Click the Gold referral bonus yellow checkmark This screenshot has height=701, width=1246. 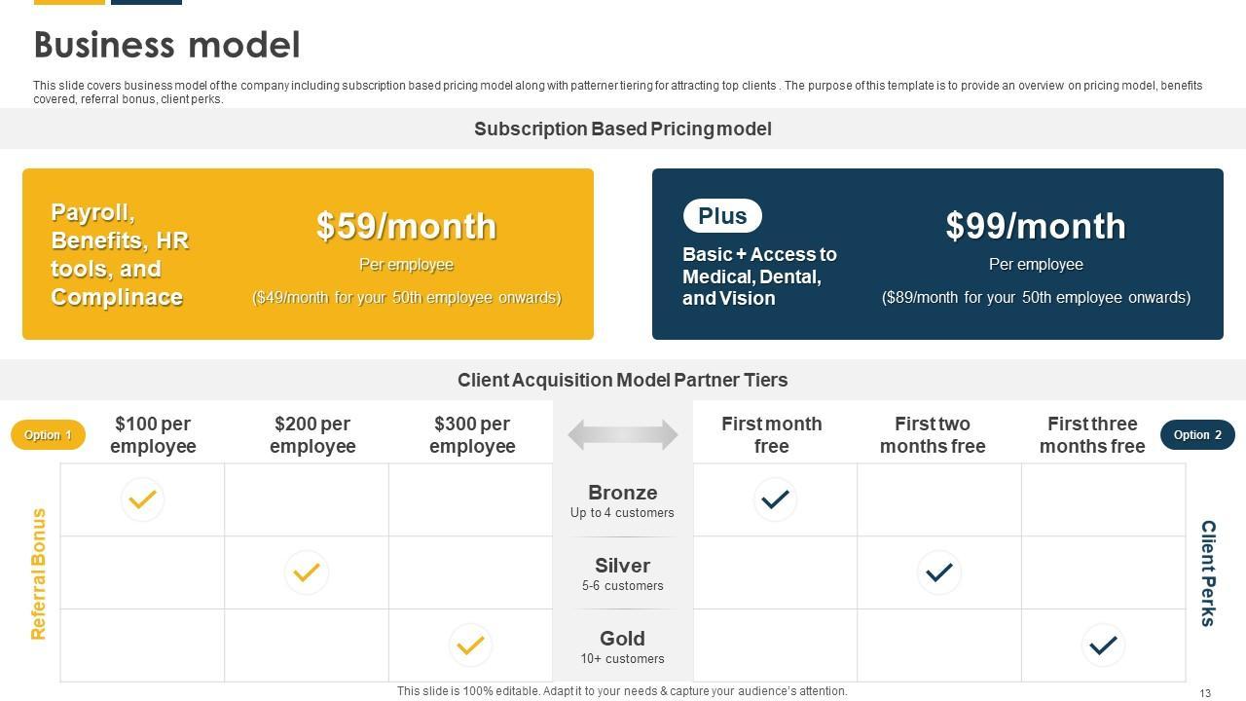pos(470,646)
